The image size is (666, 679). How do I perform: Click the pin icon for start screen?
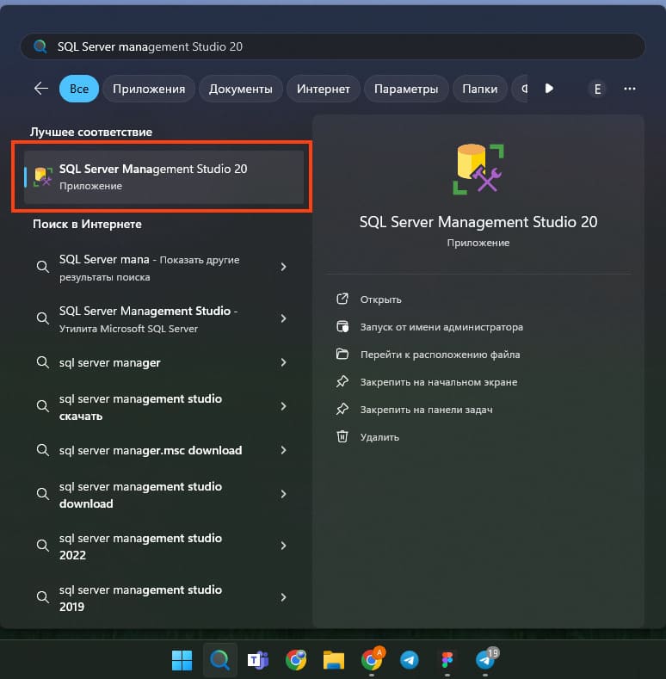coord(342,381)
